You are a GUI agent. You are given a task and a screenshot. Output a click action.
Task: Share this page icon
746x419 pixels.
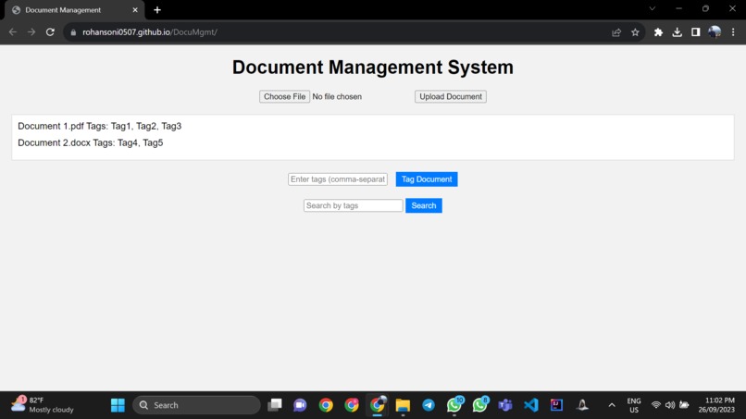616,32
